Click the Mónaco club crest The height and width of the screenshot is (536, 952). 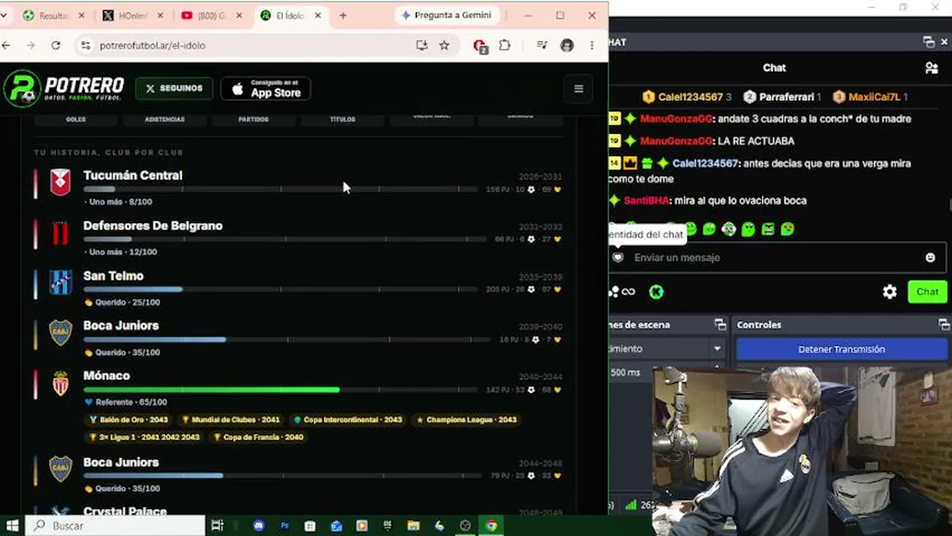coord(60,383)
